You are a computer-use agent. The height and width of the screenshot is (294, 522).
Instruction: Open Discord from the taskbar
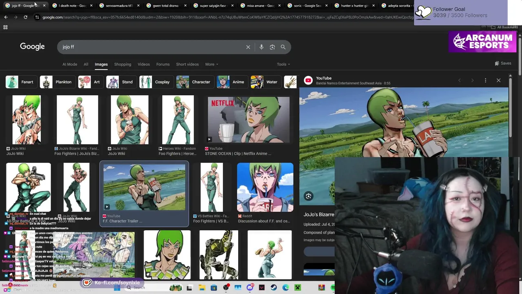(x=250, y=287)
